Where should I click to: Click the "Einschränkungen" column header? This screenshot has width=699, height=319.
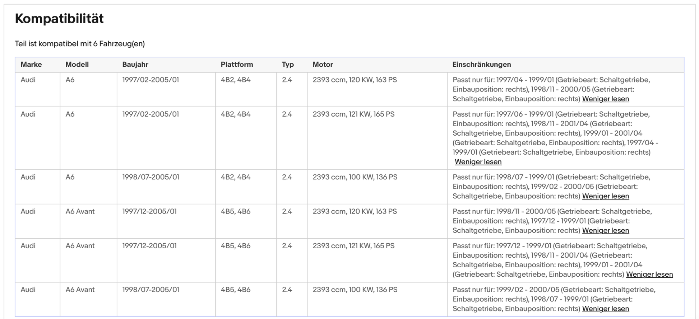[x=482, y=65]
